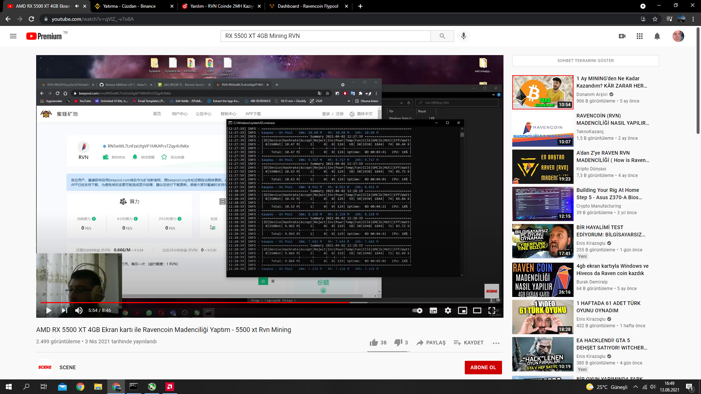
Task: Open the notifications bell
Action: click(657, 36)
